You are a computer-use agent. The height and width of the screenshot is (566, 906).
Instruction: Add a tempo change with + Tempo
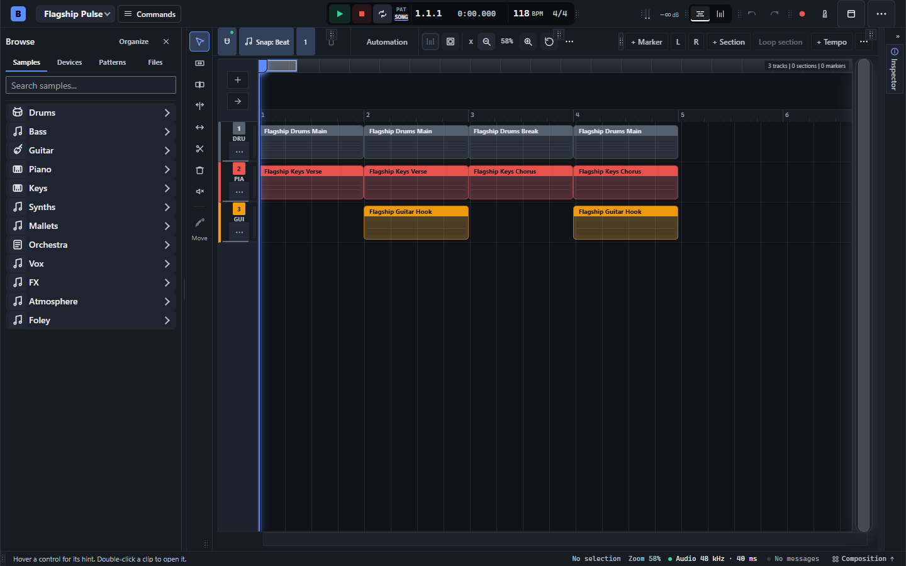point(832,42)
